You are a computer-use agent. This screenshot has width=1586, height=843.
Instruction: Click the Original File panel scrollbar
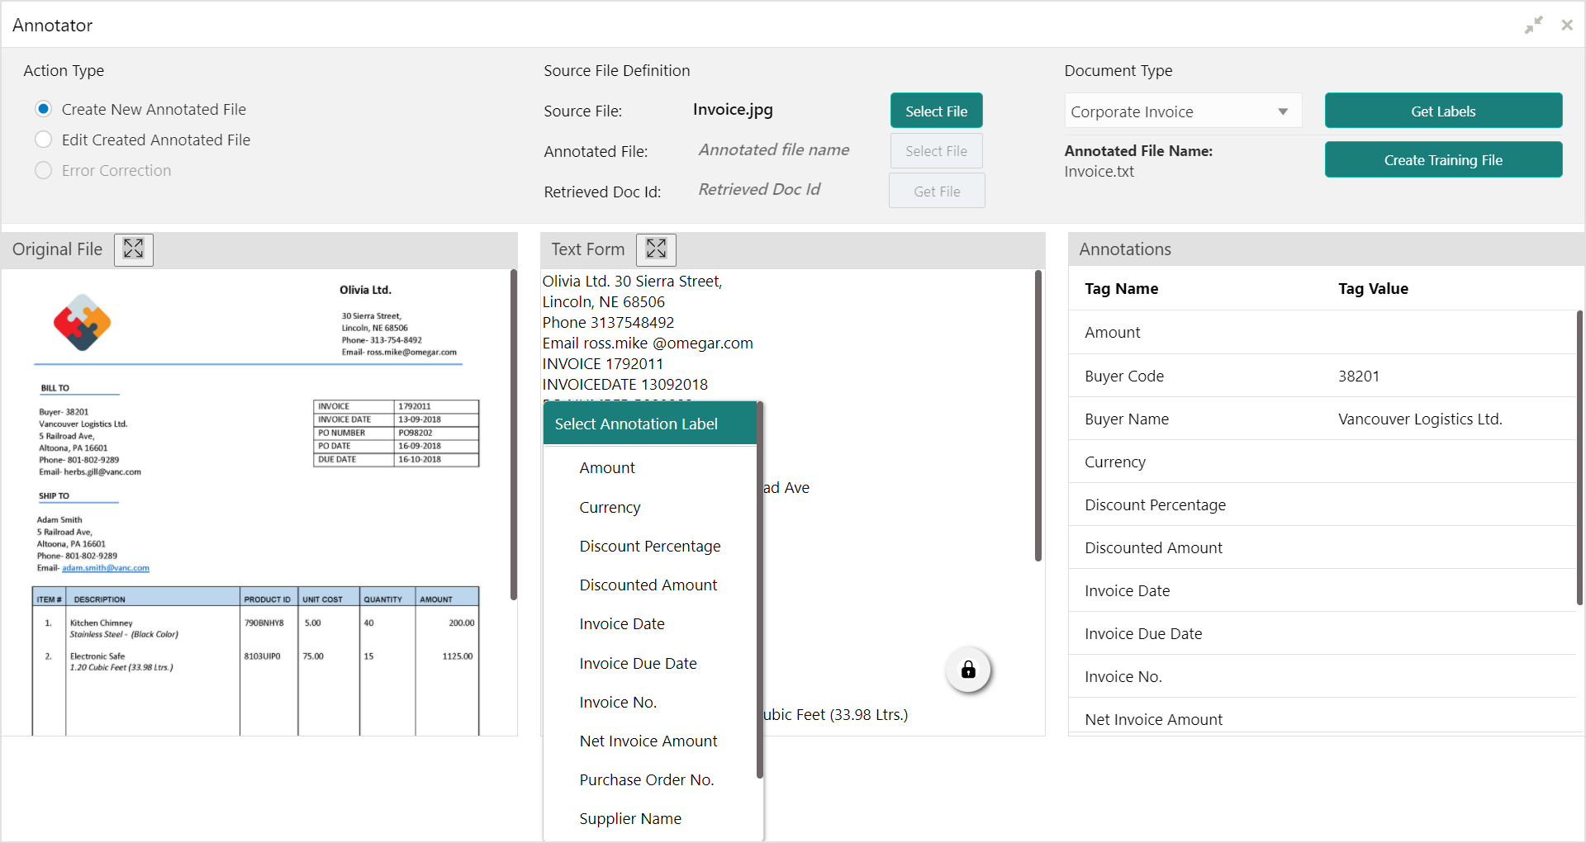tap(513, 435)
